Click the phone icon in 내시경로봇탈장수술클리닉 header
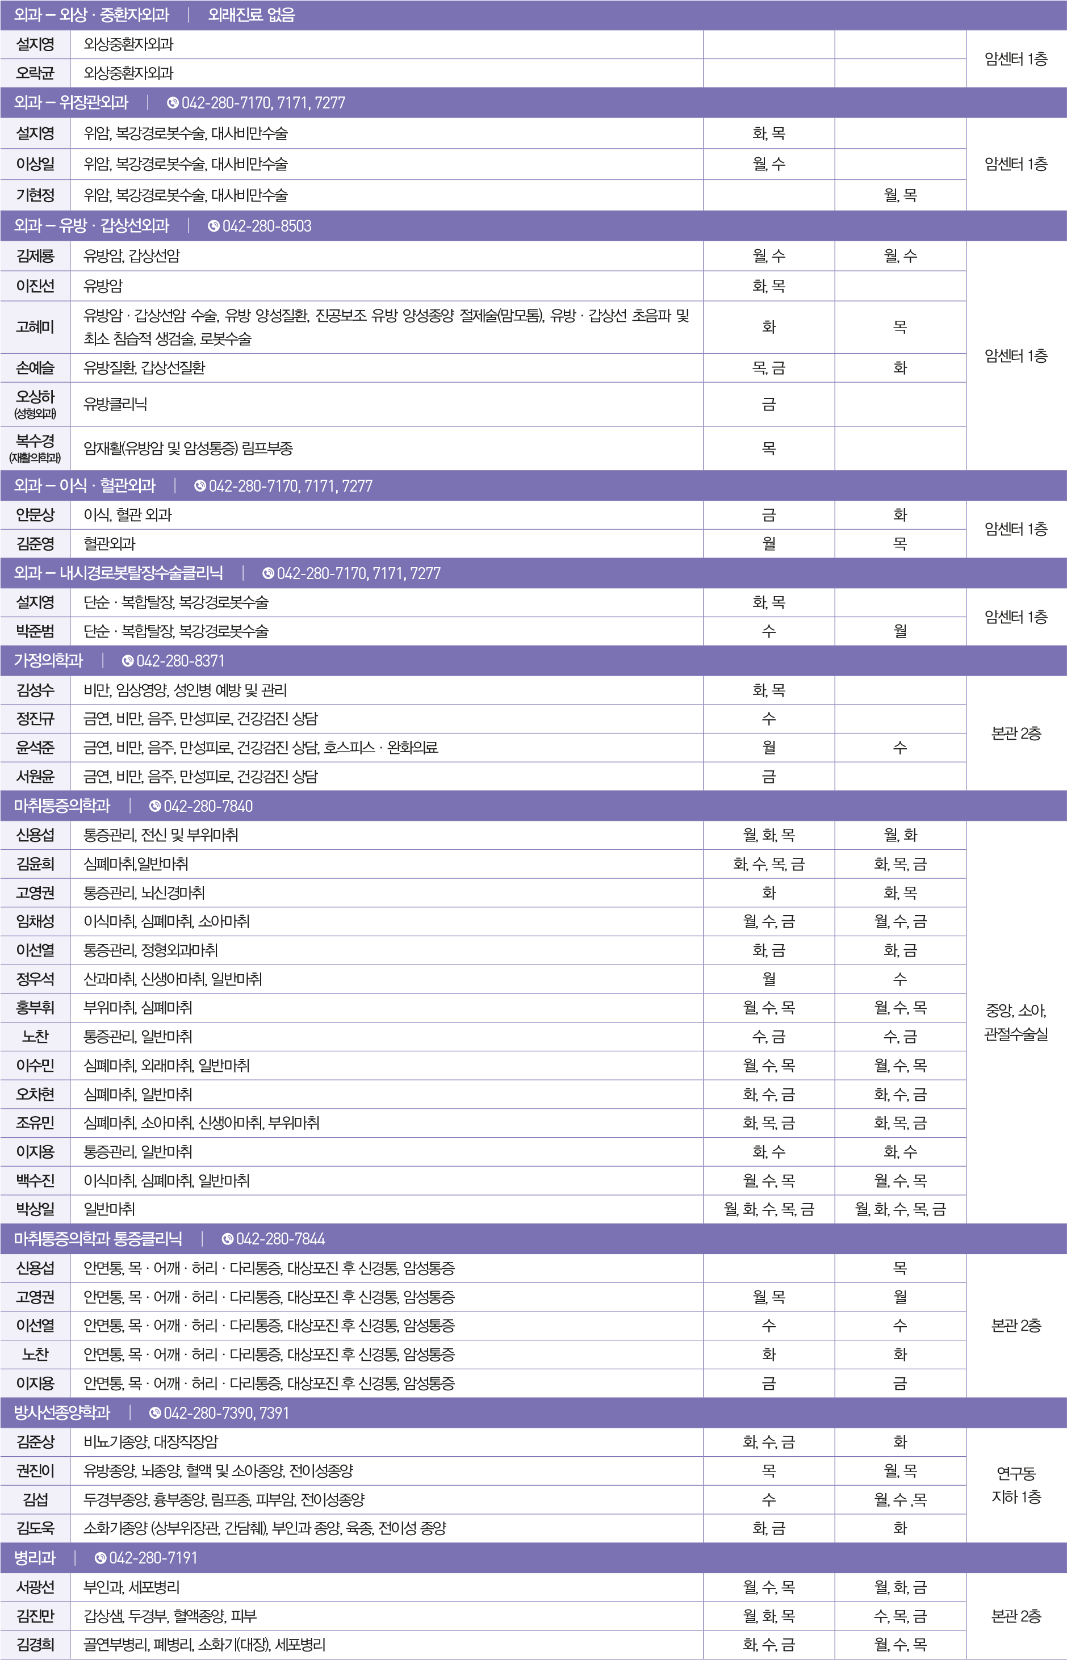Viewport: 1067px width, 1660px height. [x=268, y=573]
